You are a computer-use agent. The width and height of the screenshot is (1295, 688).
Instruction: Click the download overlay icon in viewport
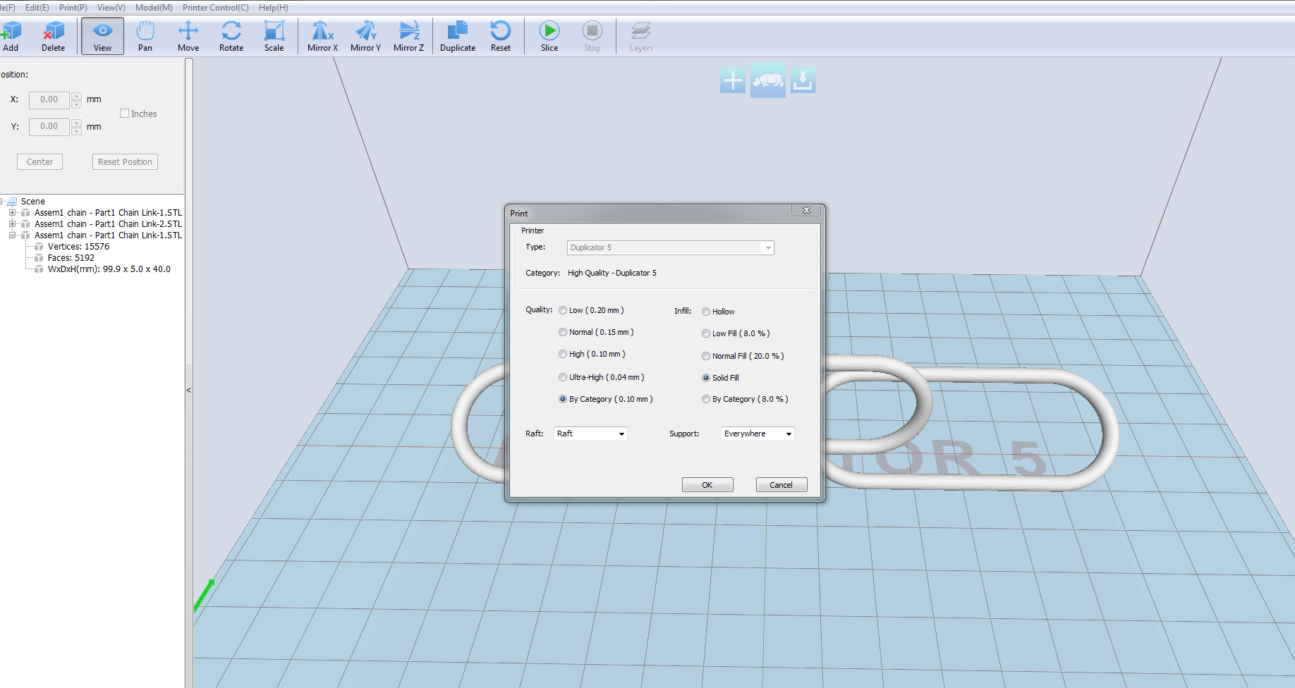click(x=803, y=81)
